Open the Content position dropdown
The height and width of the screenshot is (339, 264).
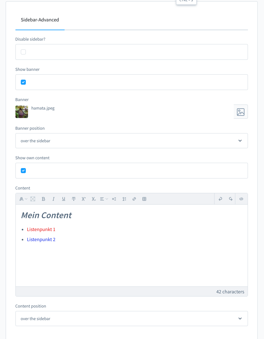pos(132,319)
